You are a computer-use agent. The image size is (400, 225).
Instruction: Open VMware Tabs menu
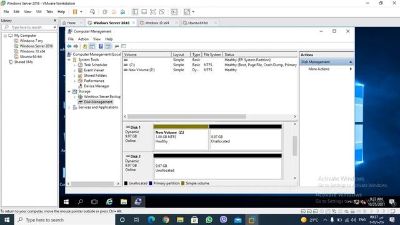click(x=49, y=12)
